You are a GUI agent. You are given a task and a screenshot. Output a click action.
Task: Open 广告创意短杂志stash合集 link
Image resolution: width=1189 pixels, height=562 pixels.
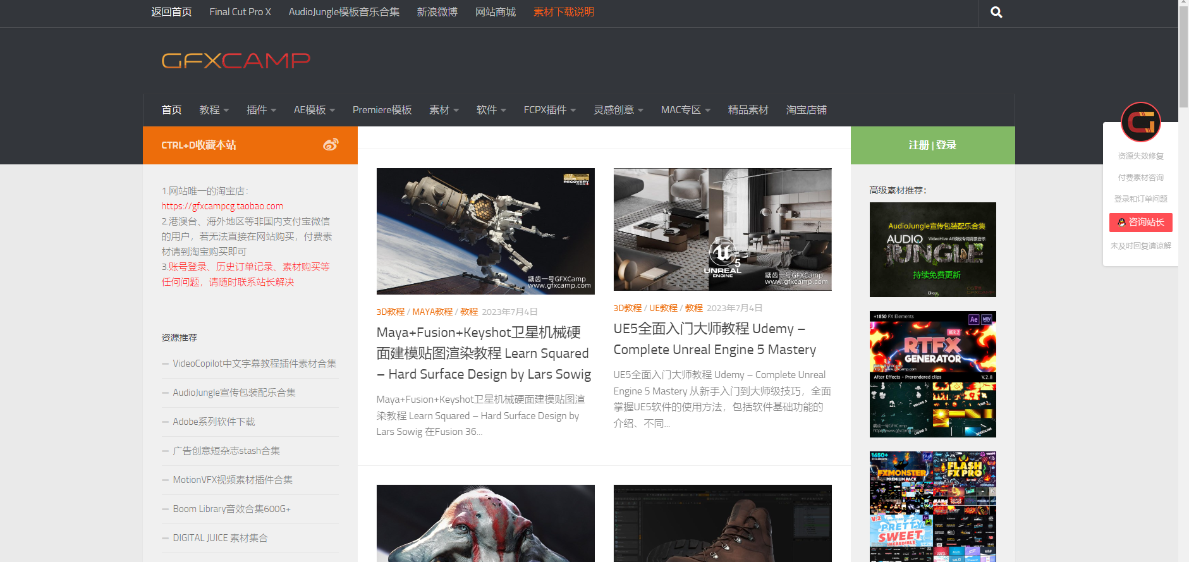click(226, 451)
